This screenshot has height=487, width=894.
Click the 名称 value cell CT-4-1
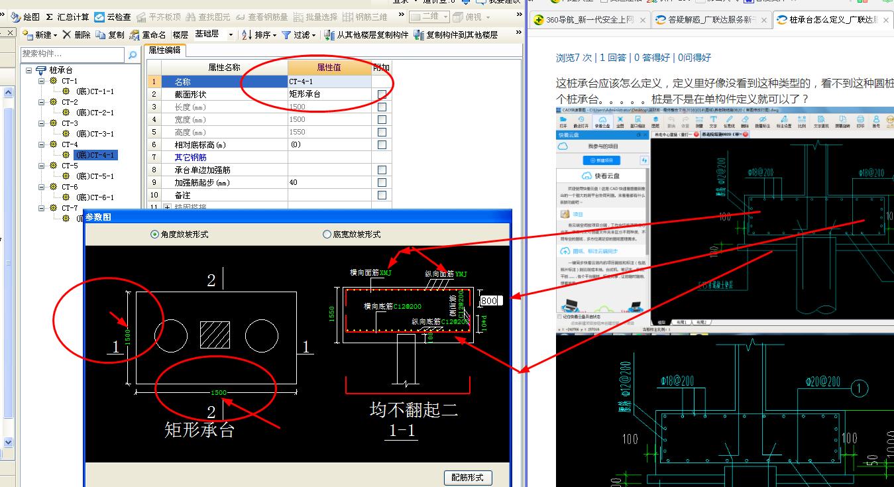[x=329, y=82]
